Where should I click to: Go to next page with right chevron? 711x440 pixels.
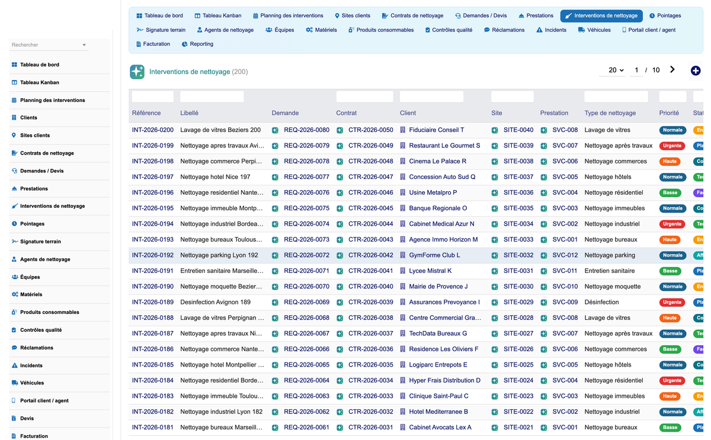pyautogui.click(x=672, y=70)
